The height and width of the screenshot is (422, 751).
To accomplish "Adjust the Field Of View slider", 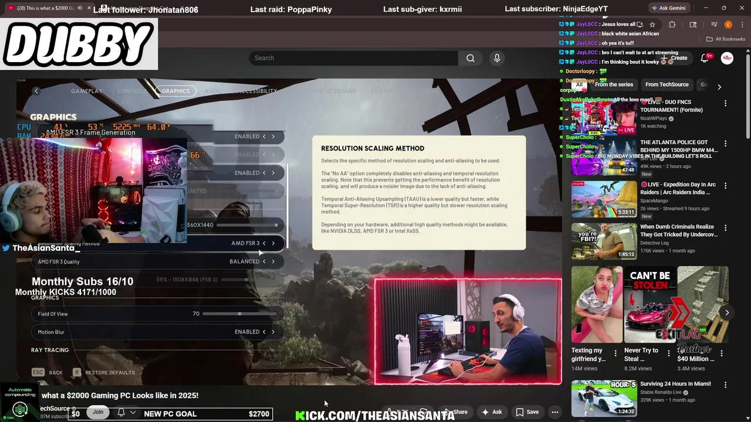I will pyautogui.click(x=240, y=314).
